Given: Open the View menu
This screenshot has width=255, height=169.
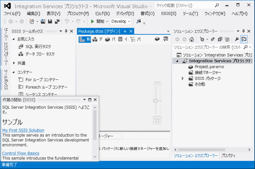Looking at the screenshot, I should coord(54,14).
